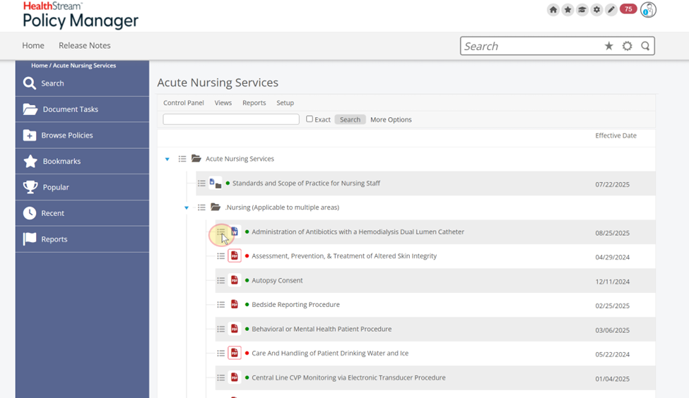Click the gray Search button beside Exact
The image size is (689, 398).
pyautogui.click(x=350, y=120)
